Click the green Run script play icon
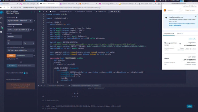Screen dimensions: 198x112 [x=40, y=12]
